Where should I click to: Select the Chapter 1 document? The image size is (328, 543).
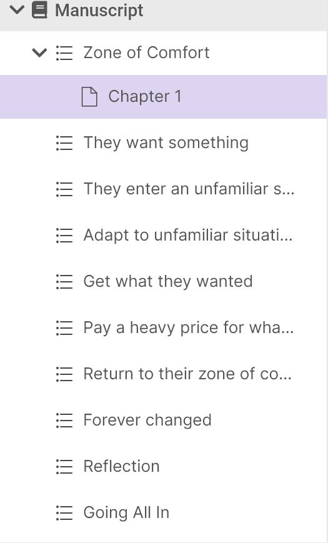point(164,97)
